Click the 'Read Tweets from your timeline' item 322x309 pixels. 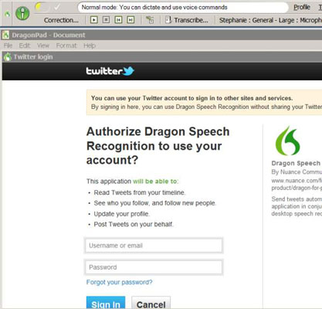139,192
